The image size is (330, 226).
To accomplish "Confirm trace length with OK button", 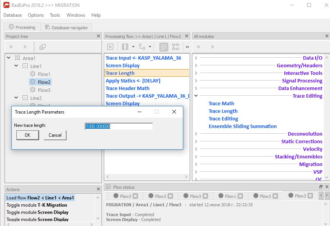I will coord(28,135).
